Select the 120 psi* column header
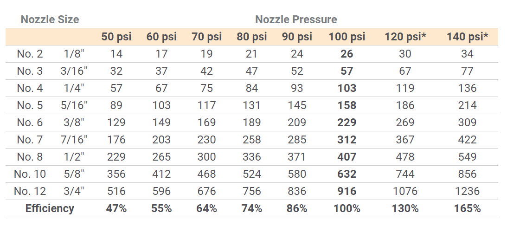The width and height of the screenshot is (507, 233). coord(405,37)
